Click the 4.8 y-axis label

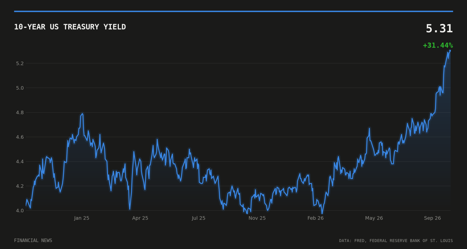tap(20, 112)
